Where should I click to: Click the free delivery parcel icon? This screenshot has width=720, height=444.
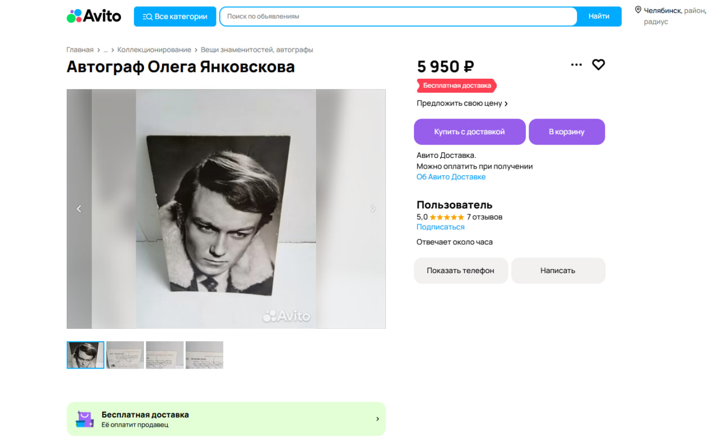point(84,419)
